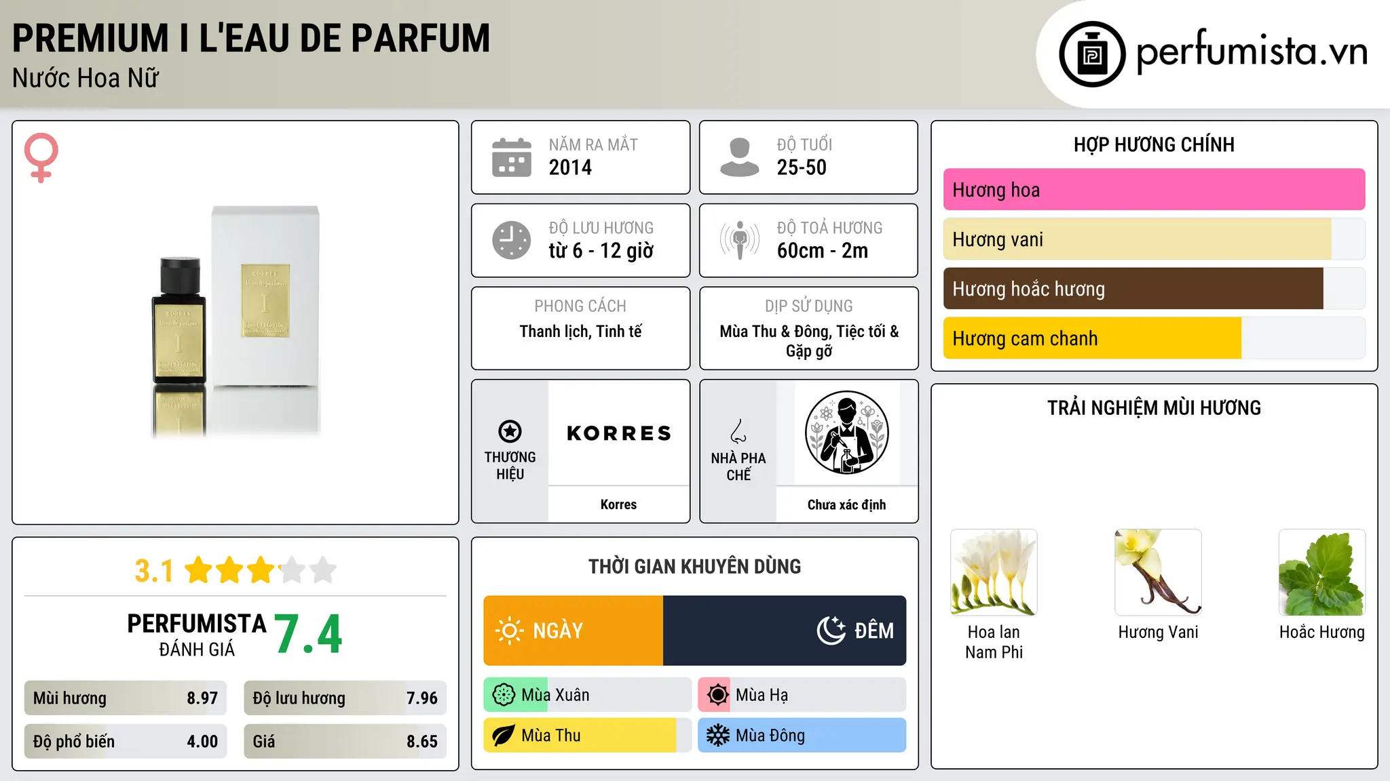
Task: Click the sillage value 60cm - 2m
Action: [x=823, y=251]
